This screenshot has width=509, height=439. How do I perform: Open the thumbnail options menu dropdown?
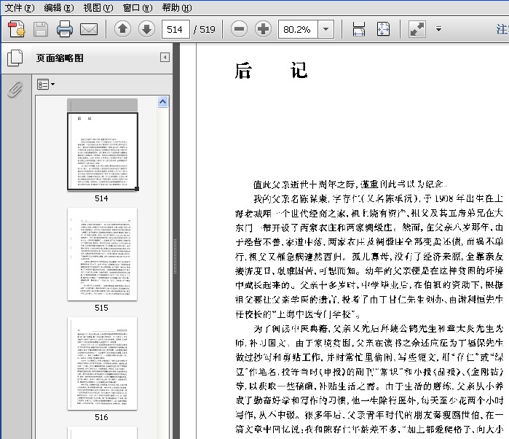(x=45, y=85)
